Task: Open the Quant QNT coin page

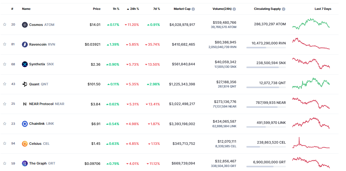Action: [x=39, y=84]
